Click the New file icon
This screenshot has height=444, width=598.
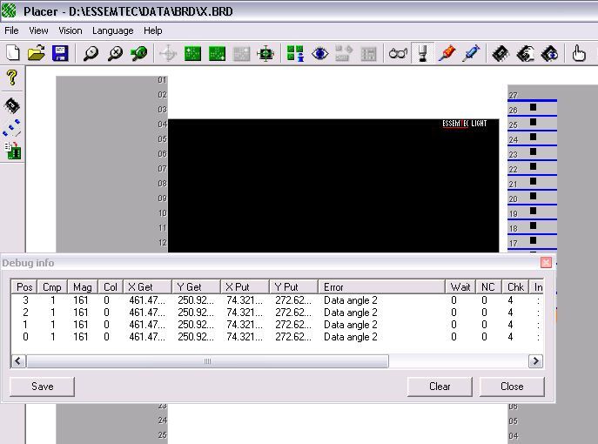coord(13,53)
